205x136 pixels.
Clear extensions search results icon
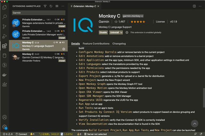point(57,6)
